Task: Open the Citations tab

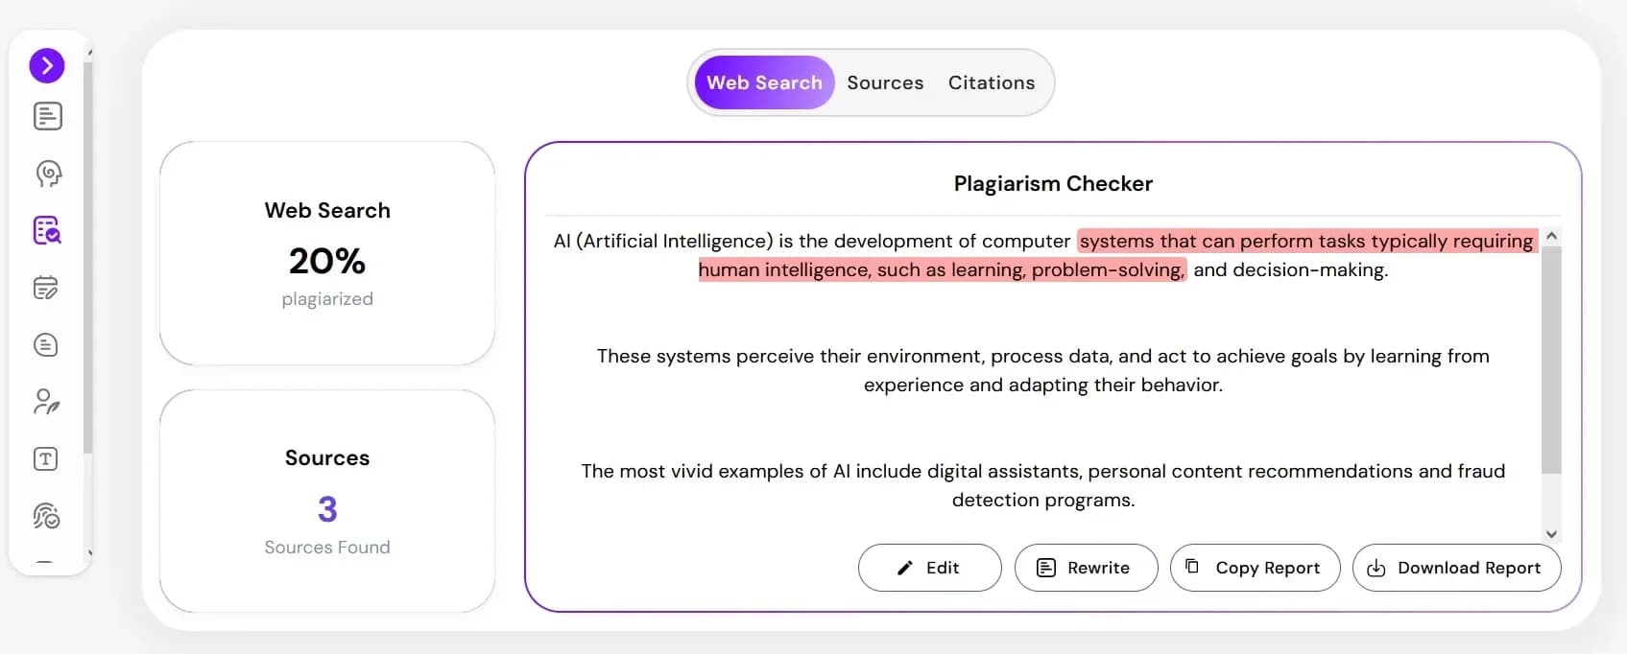Action: point(992,82)
